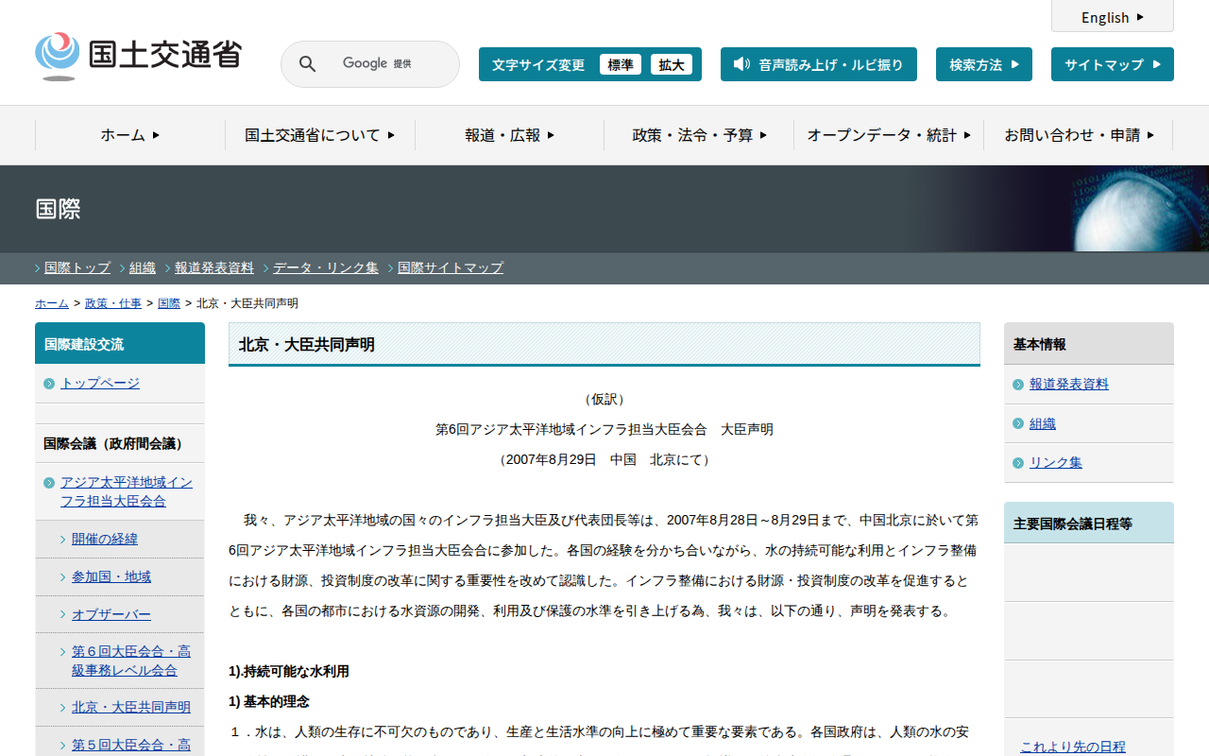Open the サイトマップ button
The height and width of the screenshot is (756, 1209).
(1112, 64)
